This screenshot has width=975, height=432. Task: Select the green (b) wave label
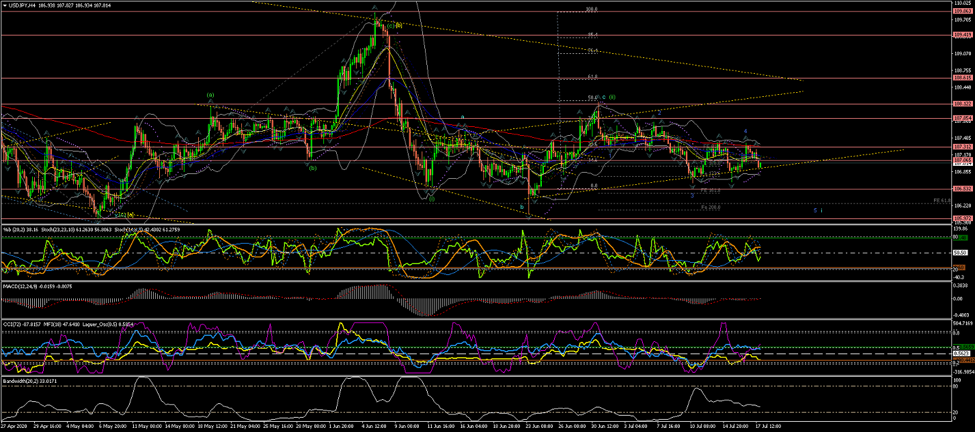point(313,168)
